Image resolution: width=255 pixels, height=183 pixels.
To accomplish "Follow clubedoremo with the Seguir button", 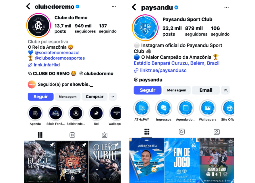I will point(41,97).
